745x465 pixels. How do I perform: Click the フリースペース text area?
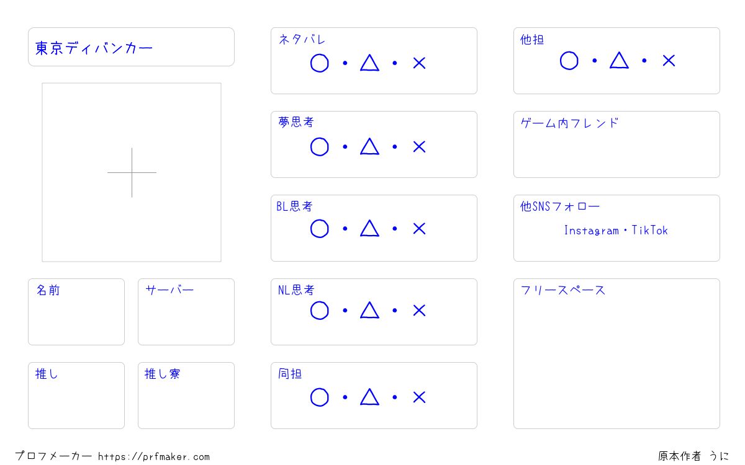(x=616, y=353)
